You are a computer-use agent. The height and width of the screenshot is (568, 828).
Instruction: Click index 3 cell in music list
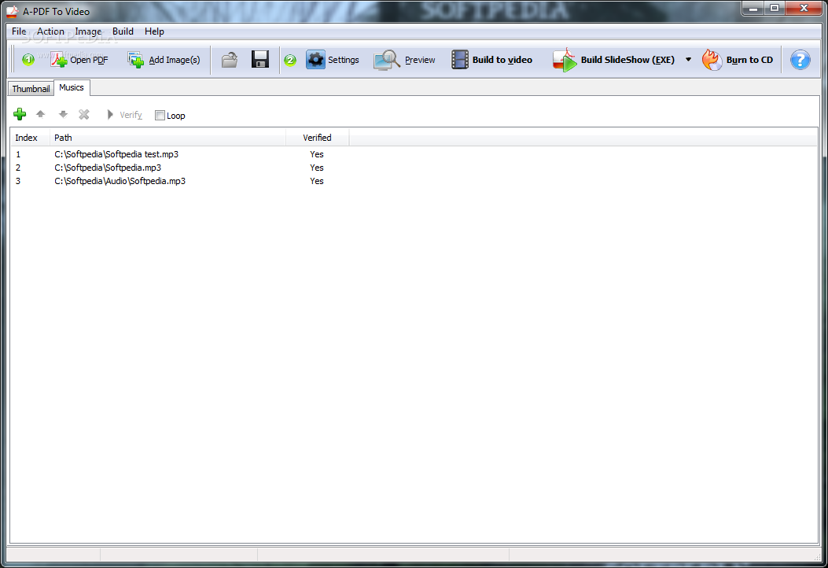[x=18, y=181]
